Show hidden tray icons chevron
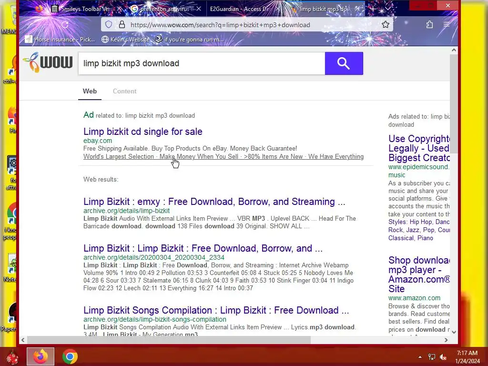Viewport: 488px width, 366px height. (x=420, y=357)
